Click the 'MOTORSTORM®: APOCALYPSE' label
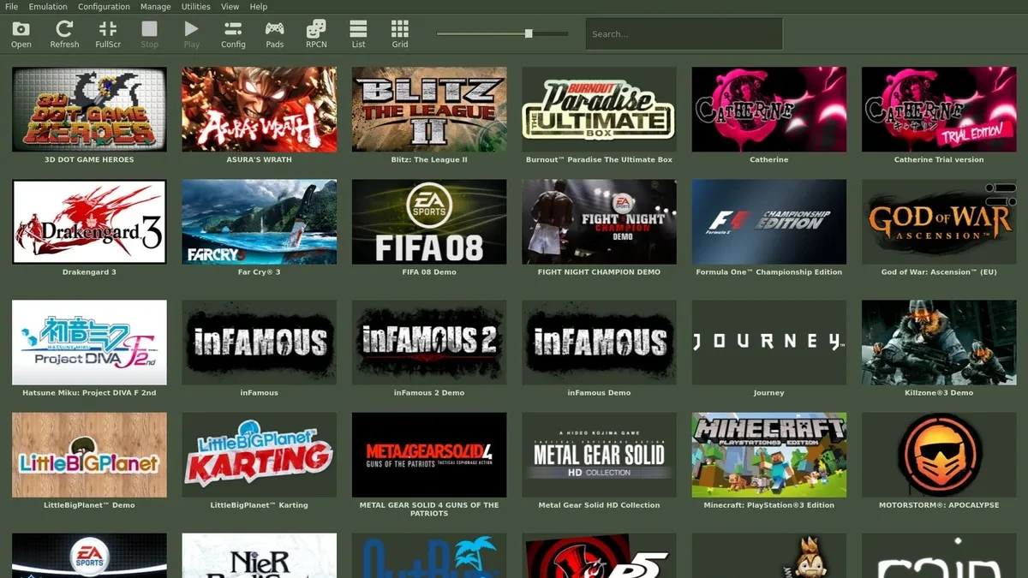This screenshot has height=578, width=1028. tap(939, 505)
